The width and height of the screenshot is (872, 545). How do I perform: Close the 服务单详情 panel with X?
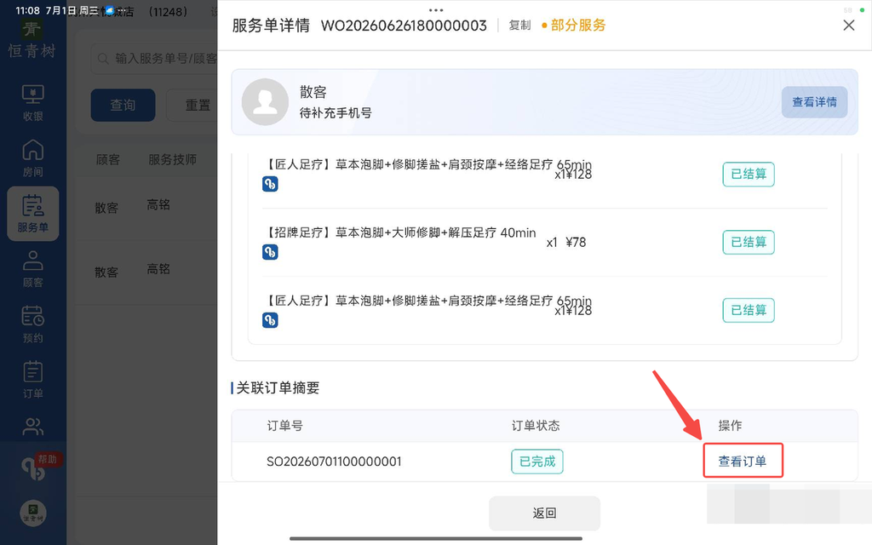(x=849, y=25)
